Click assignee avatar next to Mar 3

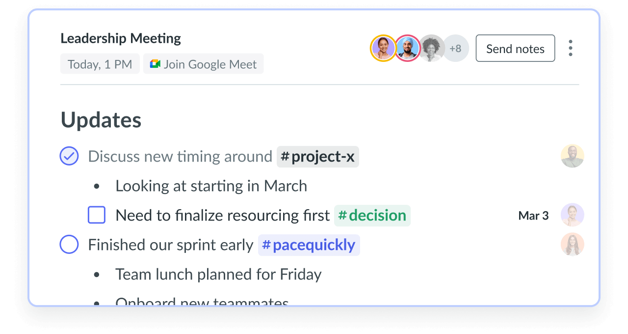[573, 215]
